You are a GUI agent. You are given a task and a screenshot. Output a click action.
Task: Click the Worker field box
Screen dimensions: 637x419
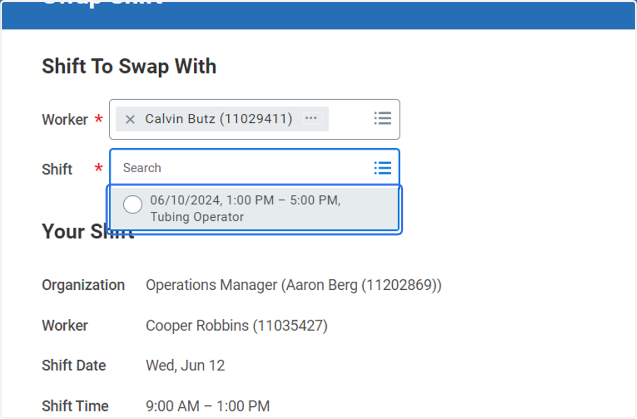tap(254, 119)
